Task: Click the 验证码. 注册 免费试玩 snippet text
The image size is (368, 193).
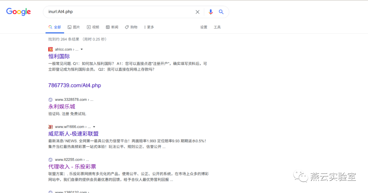Action: pyautogui.click(x=67, y=114)
